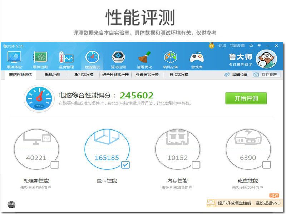Check the 内存性能 checkbox
The image size is (286, 214).
pyautogui.click(x=196, y=165)
